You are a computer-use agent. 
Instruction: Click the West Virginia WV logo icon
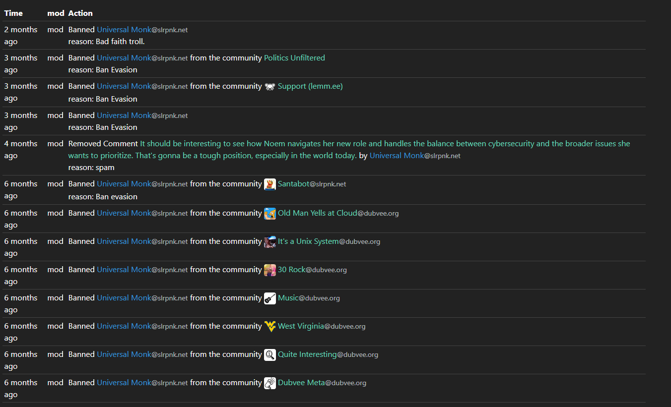click(x=270, y=326)
